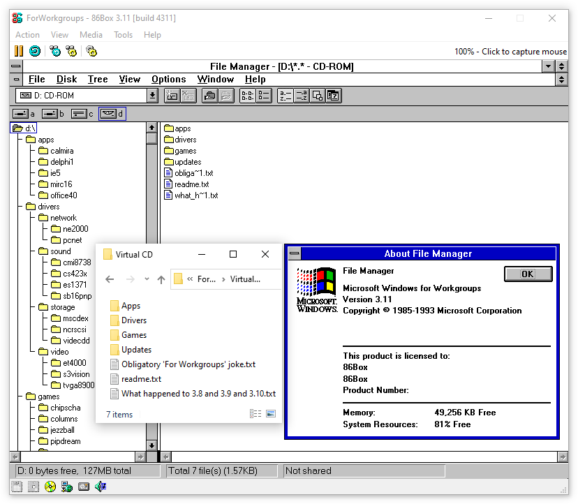Click the network status bar icon

pos(67,487)
